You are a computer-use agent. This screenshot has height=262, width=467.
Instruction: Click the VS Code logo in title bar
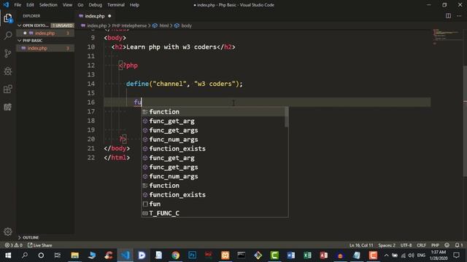(6, 5)
